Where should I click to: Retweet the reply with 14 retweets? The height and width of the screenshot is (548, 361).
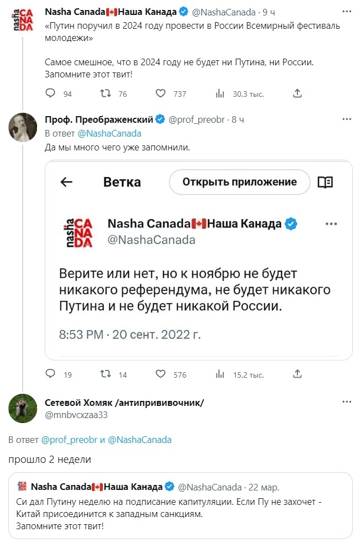(x=104, y=374)
